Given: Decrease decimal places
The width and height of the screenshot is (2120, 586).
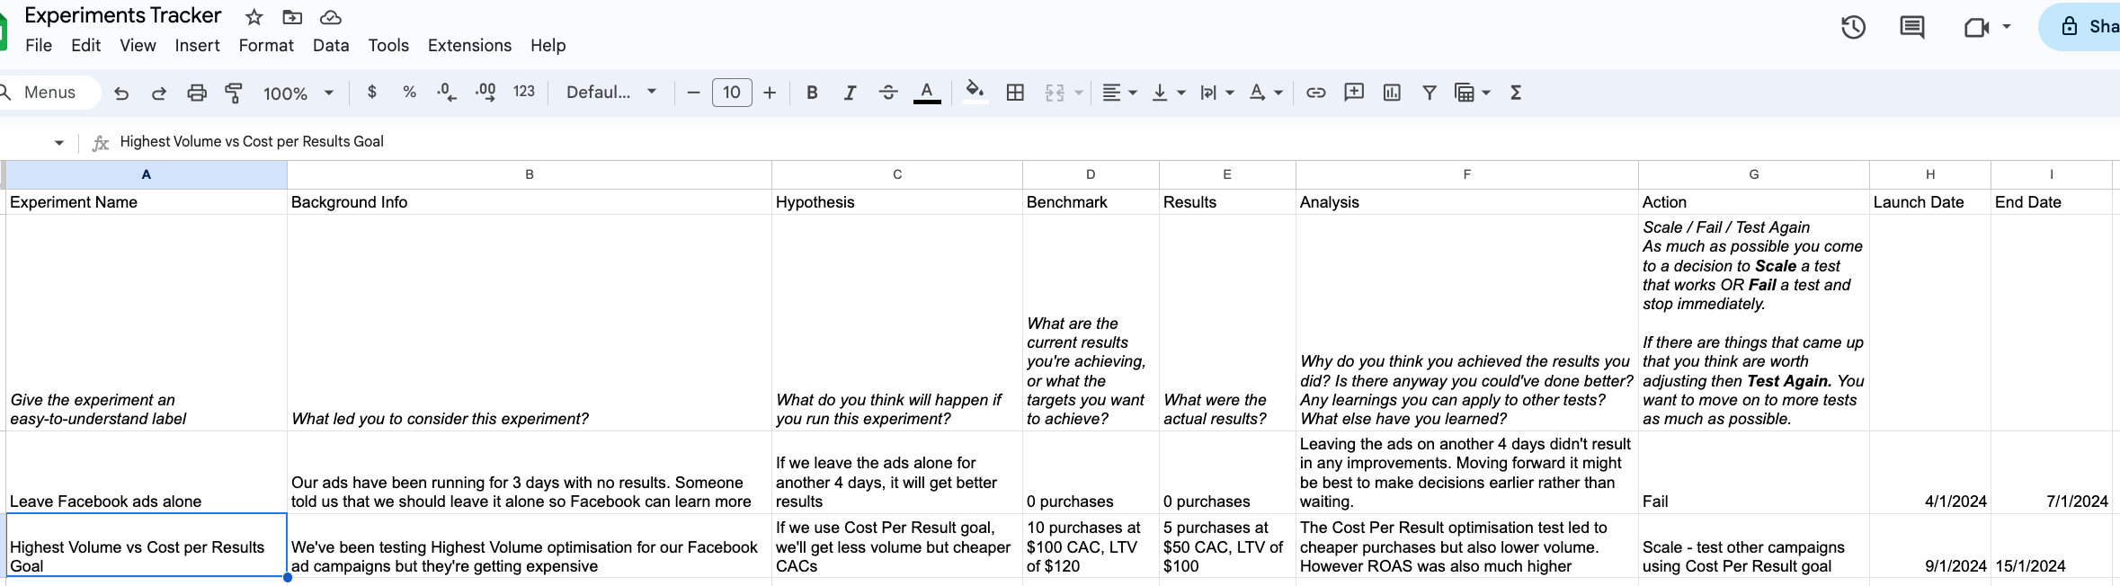Looking at the screenshot, I should pyautogui.click(x=446, y=92).
